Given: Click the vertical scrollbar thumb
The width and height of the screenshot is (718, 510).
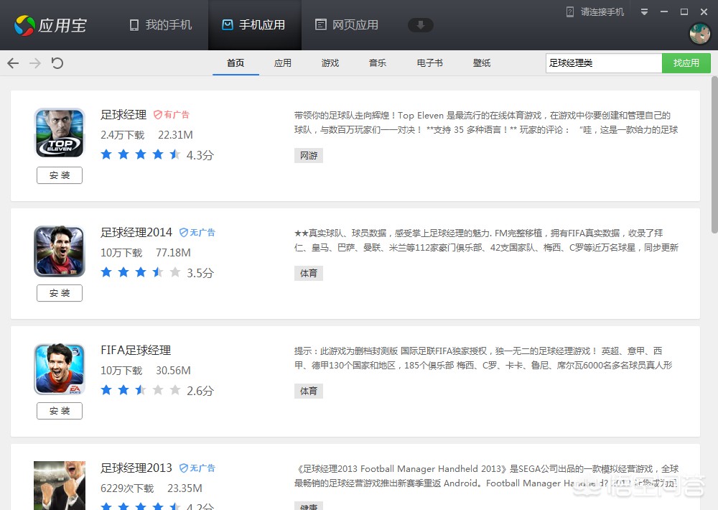Looking at the screenshot, I should click(714, 158).
